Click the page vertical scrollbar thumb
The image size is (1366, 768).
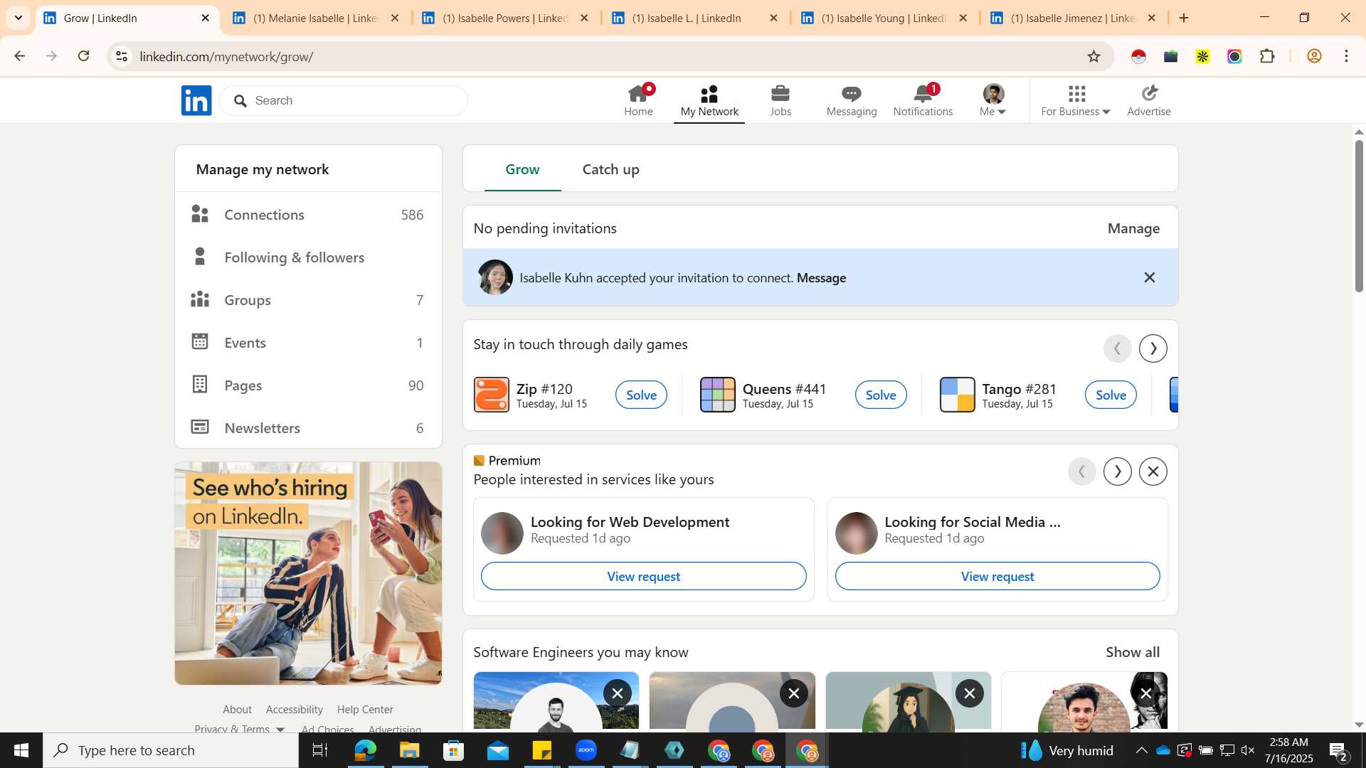[1359, 215]
